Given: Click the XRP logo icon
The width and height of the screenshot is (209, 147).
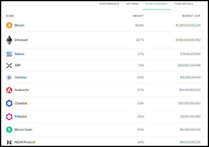Looking at the screenshot, I should (x=9, y=65).
